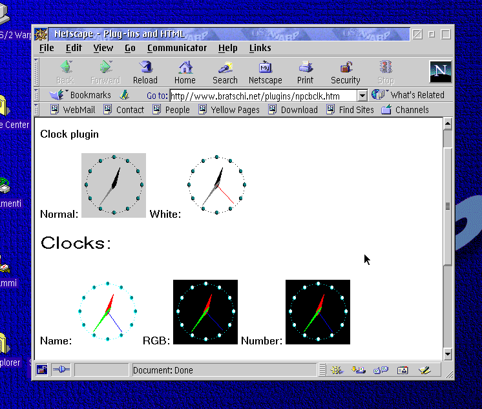Click the My Netscape toolbar button
The image size is (482, 409).
tap(265, 72)
